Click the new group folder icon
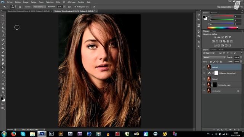This screenshot has width=244, height=137. click(x=230, y=129)
